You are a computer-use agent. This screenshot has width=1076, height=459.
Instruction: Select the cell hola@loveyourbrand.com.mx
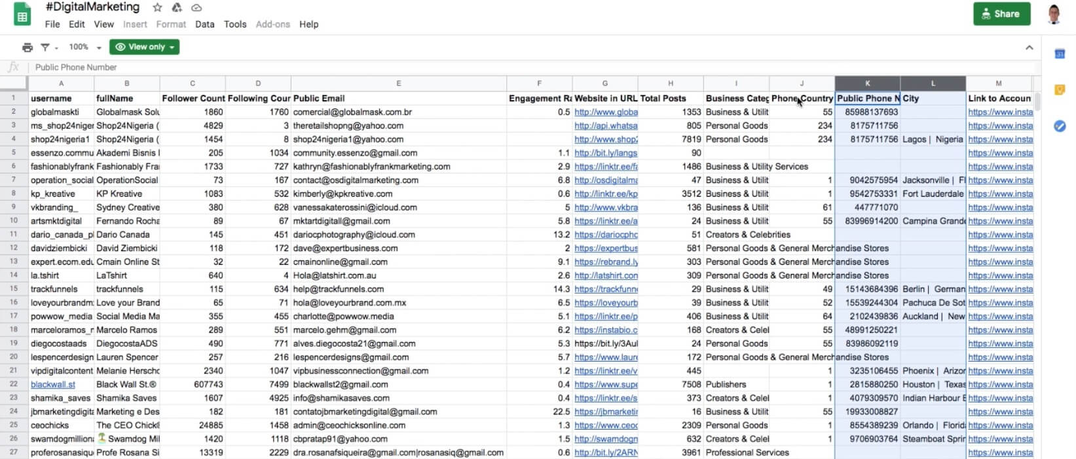click(x=398, y=303)
